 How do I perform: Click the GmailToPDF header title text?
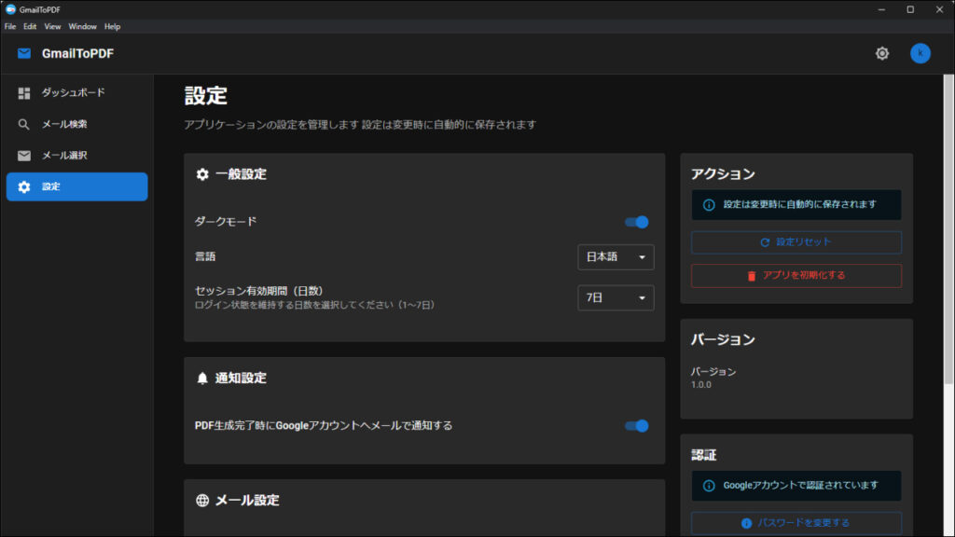77,53
